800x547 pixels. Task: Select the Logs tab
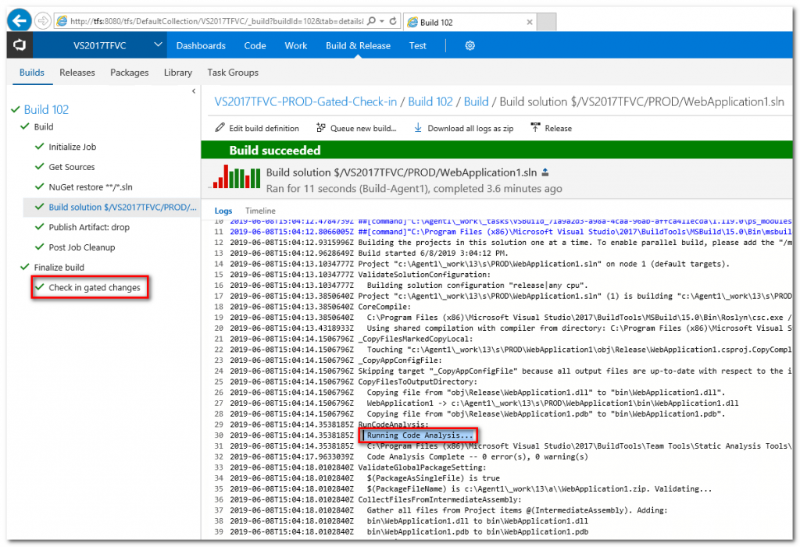[x=223, y=211]
